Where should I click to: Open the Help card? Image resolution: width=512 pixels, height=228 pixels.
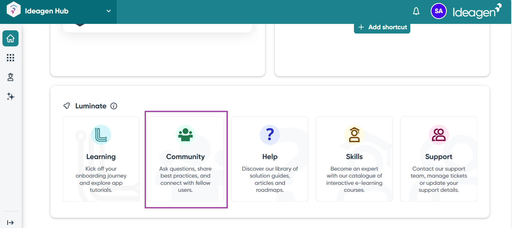coord(270,159)
